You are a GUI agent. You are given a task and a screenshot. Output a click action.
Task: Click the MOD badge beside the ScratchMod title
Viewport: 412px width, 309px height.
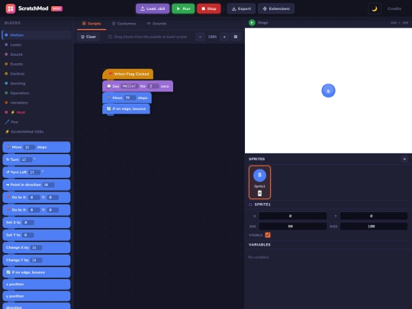(x=56, y=8)
